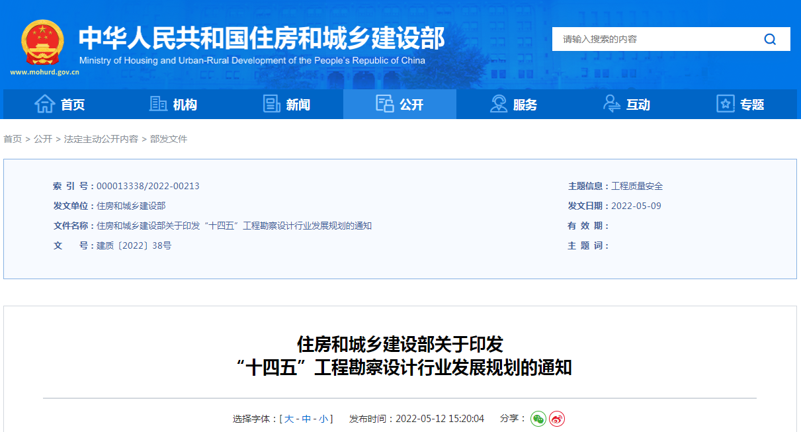
Task: Click the house icon for 首页
Action: 44,105
